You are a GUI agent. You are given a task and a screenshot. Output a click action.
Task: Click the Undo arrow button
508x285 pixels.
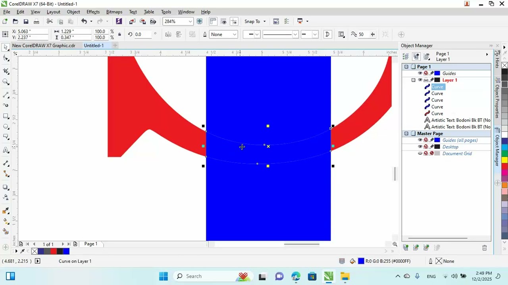84,21
